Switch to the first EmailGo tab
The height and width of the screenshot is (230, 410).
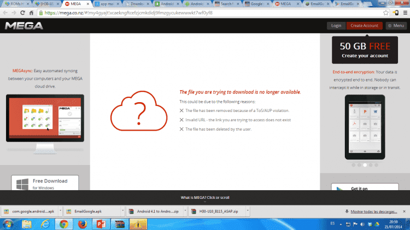click(317, 4)
